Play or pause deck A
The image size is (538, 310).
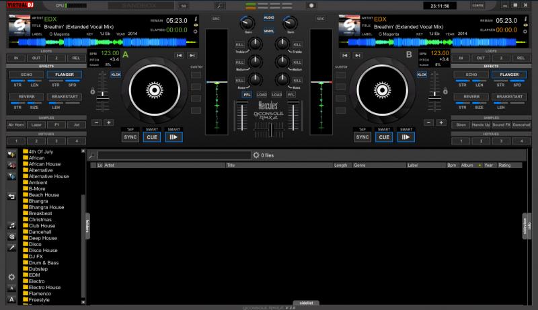click(174, 137)
